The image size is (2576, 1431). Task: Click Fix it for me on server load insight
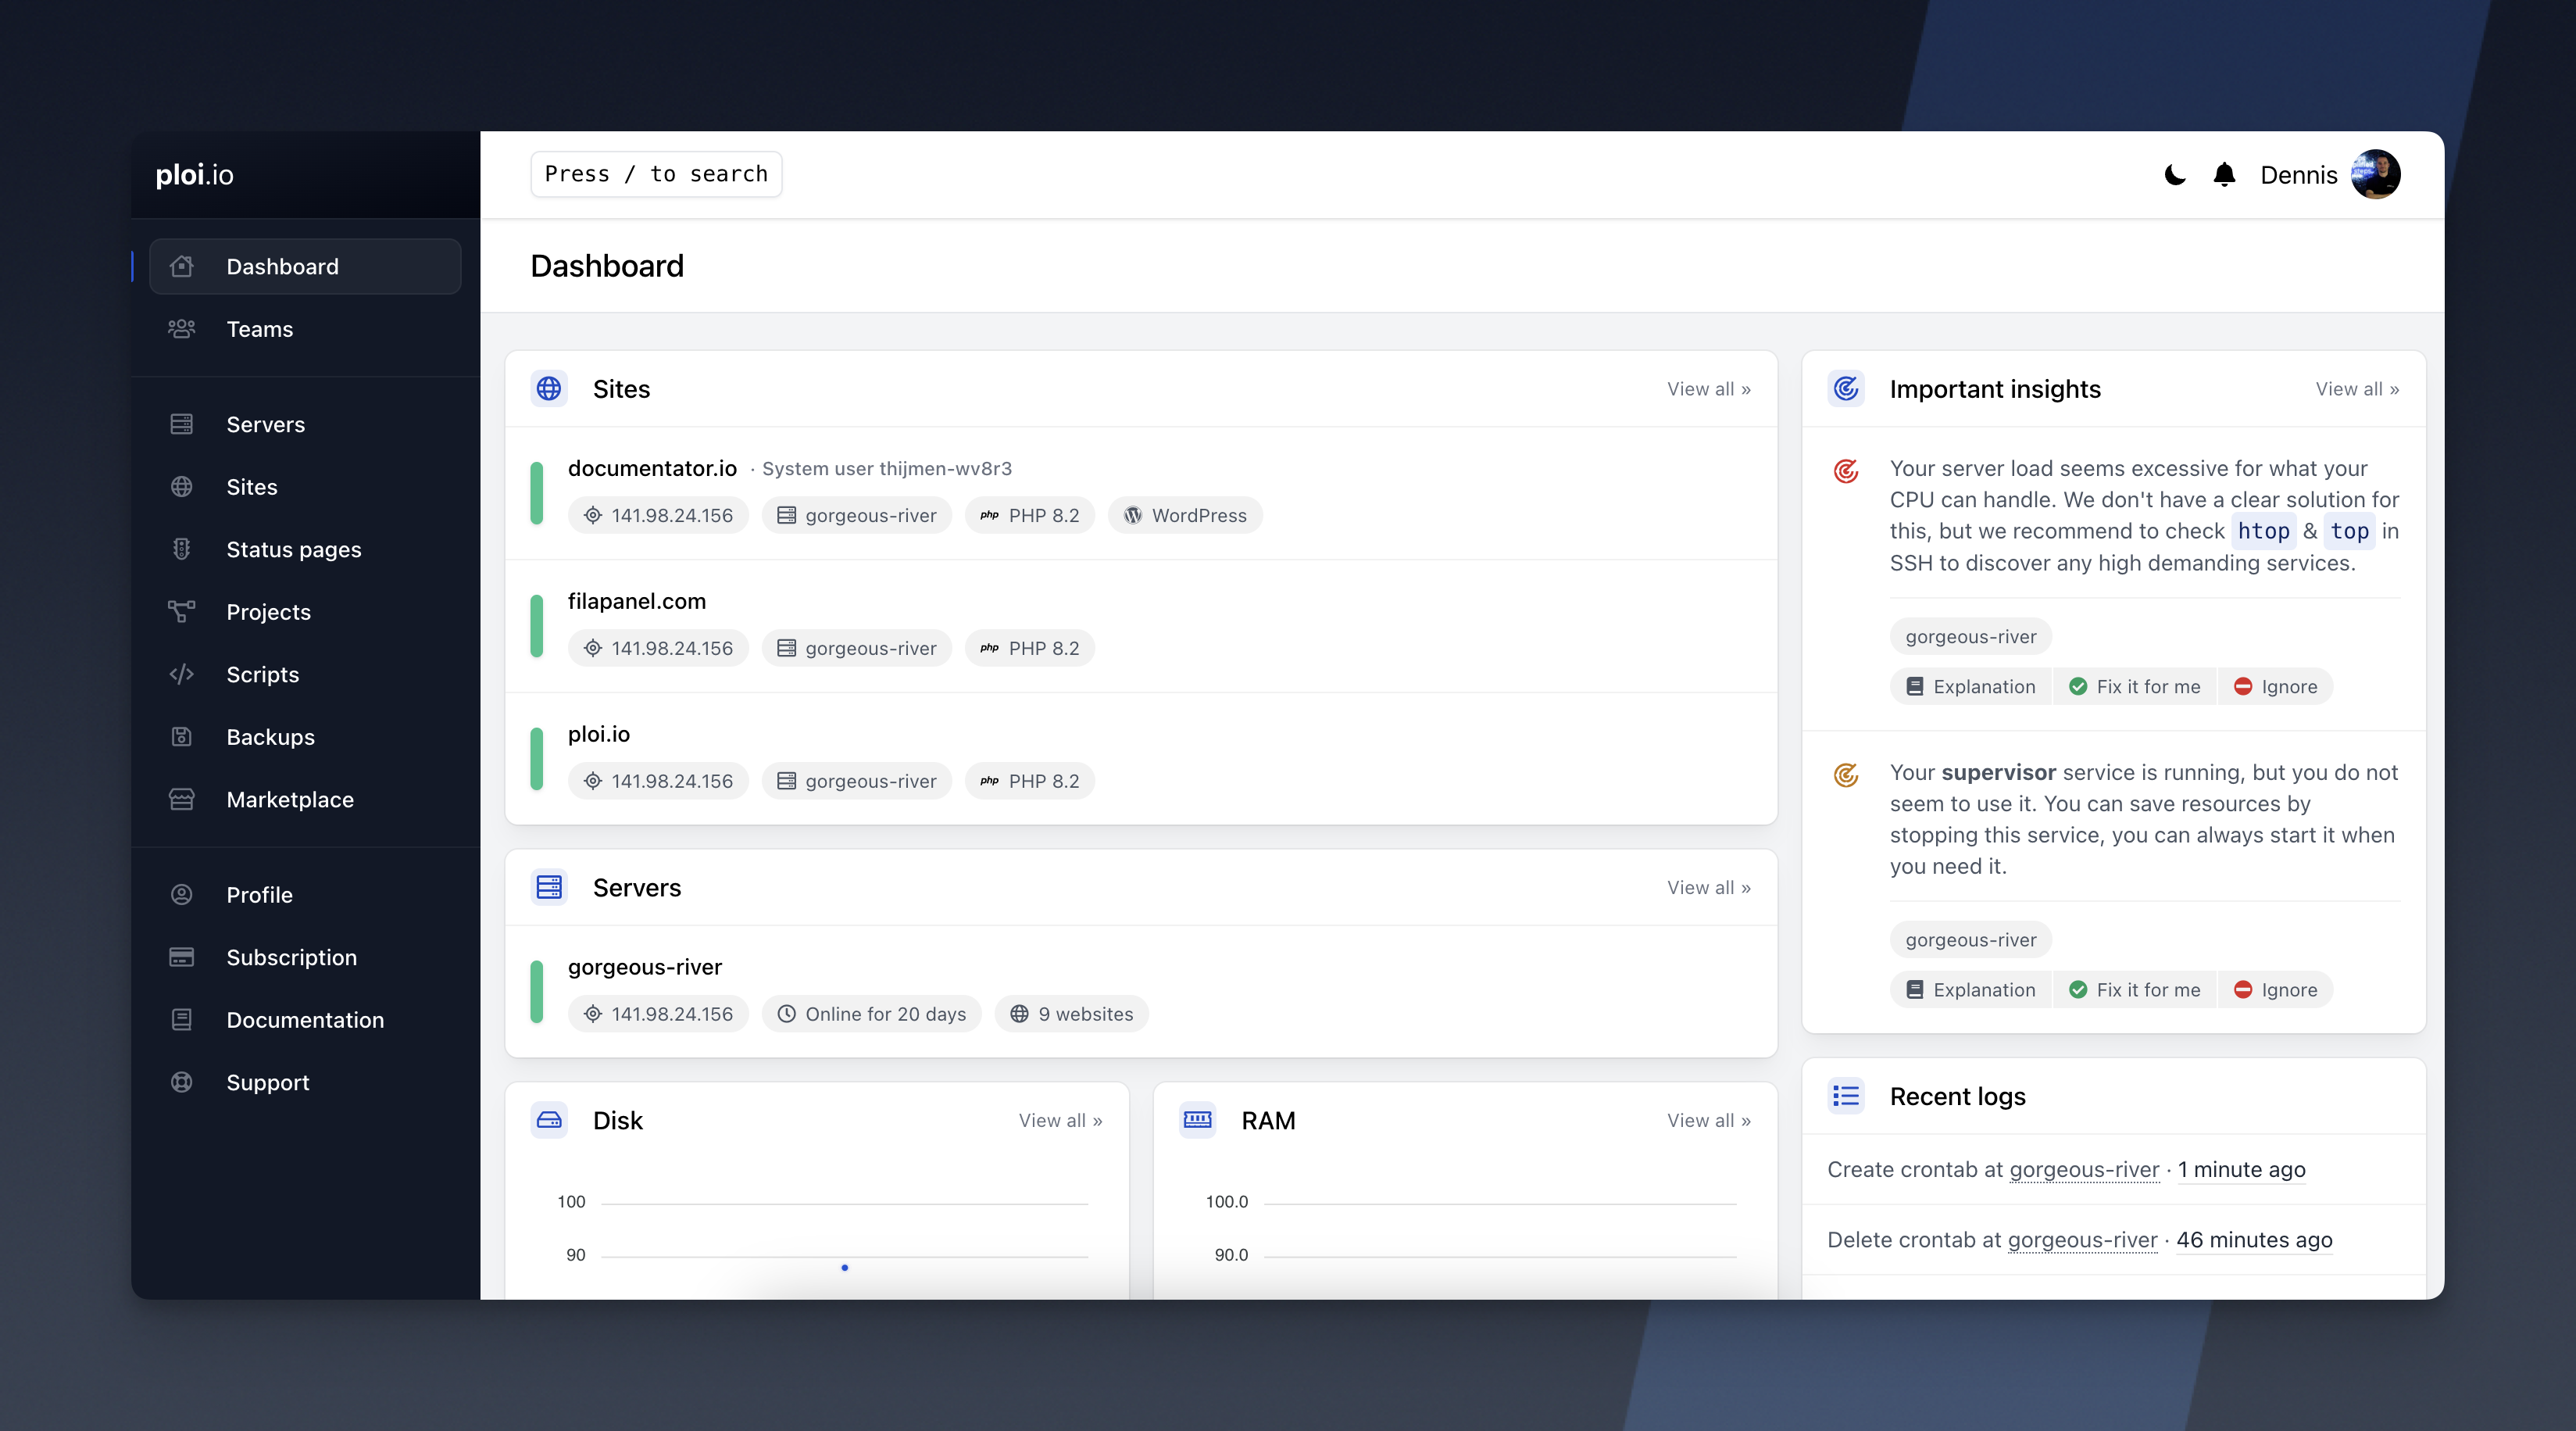(x=2134, y=687)
